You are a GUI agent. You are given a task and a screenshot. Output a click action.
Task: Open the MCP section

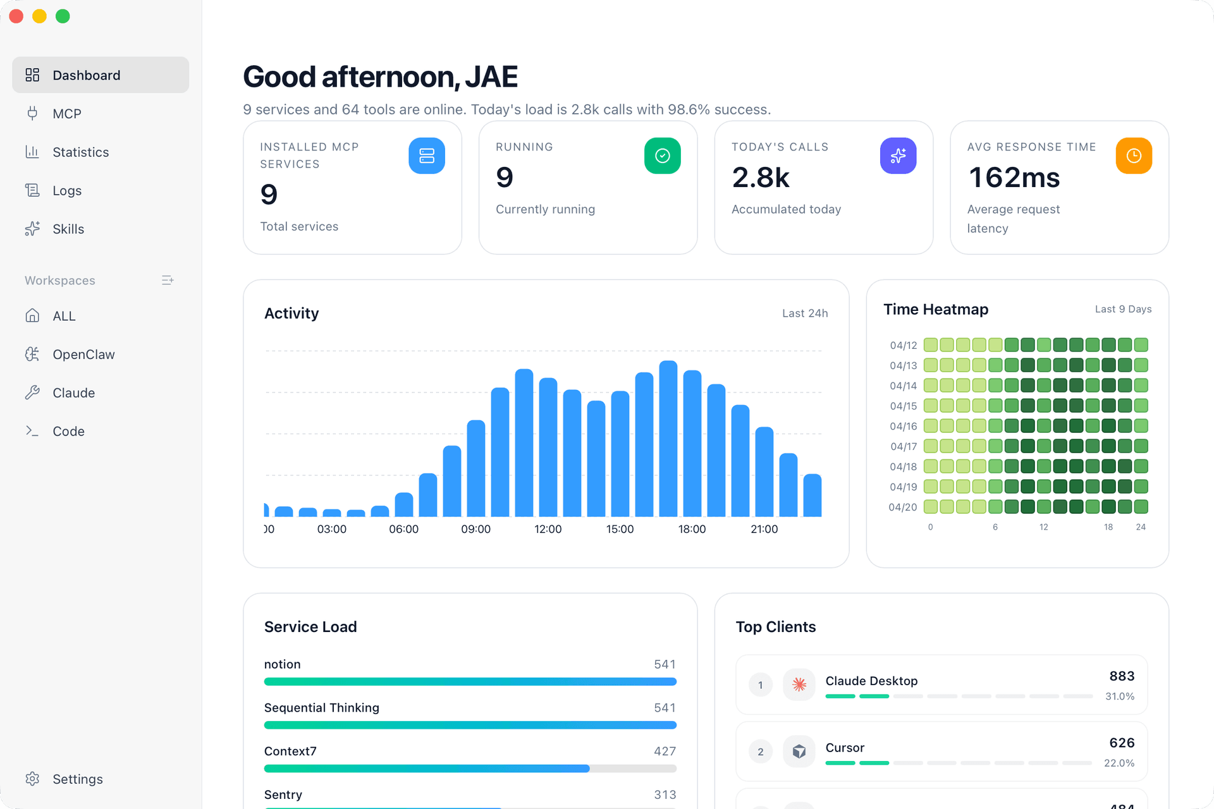(x=101, y=114)
